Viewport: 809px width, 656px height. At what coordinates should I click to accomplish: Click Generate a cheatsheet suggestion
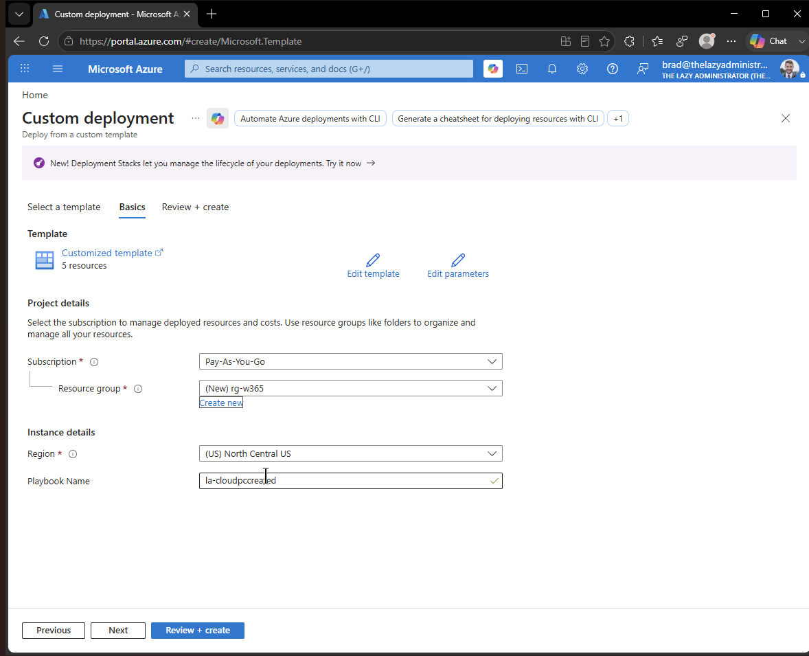[x=498, y=119]
